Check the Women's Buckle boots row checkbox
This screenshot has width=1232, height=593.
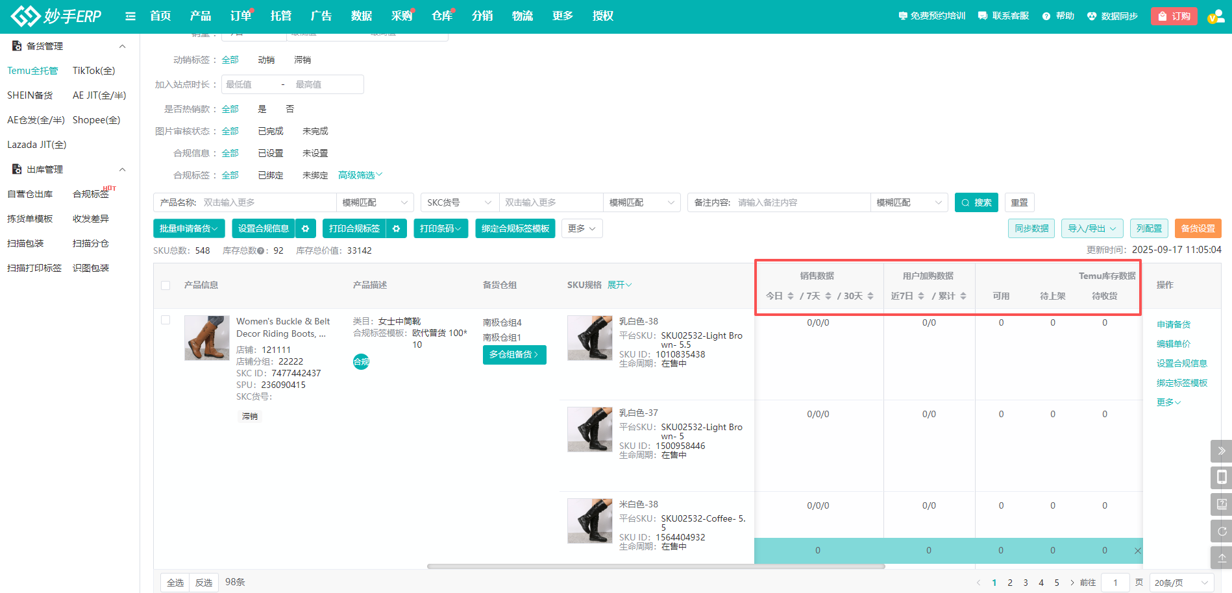click(x=166, y=320)
